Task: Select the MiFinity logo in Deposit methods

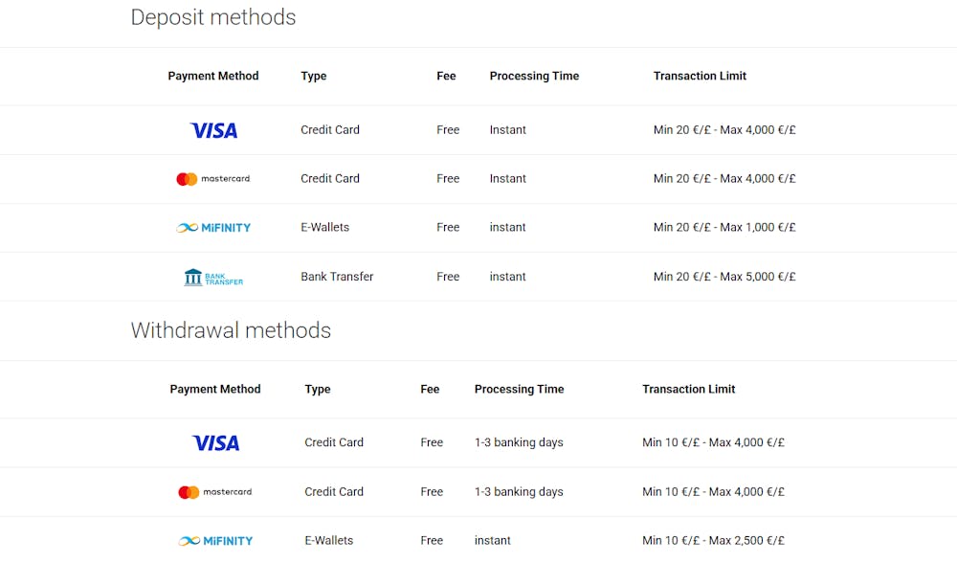Action: click(213, 228)
